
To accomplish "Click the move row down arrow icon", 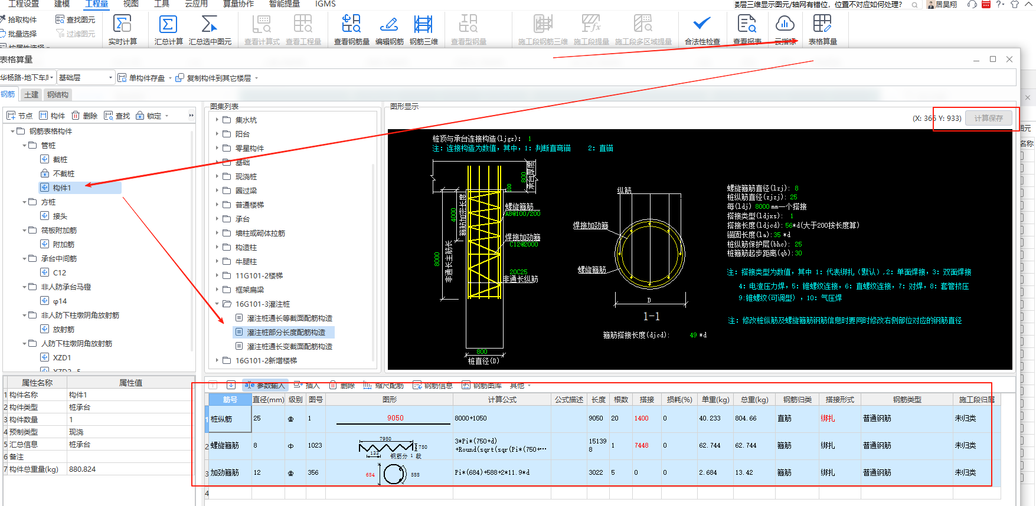I will tap(231, 385).
